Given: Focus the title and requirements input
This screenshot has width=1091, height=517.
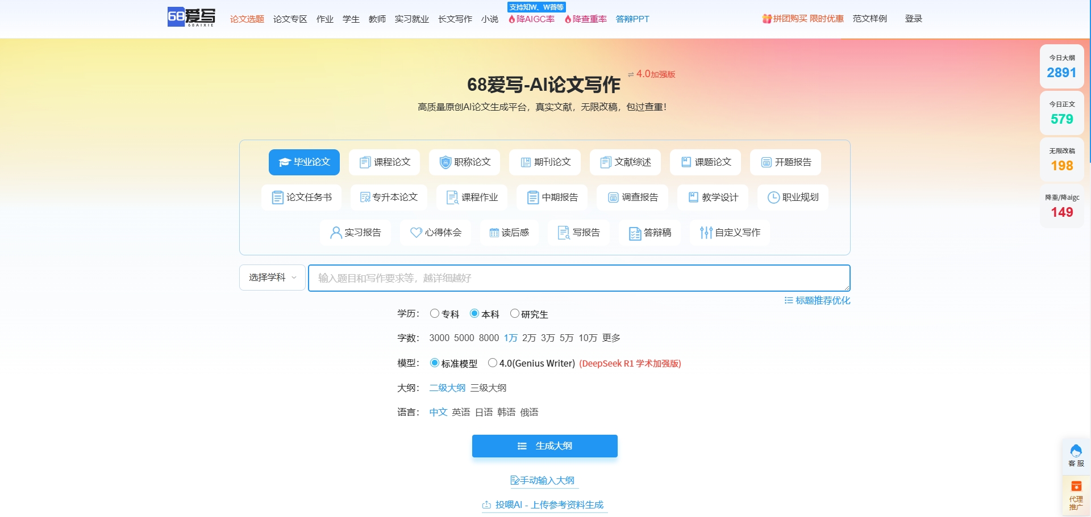Looking at the screenshot, I should 579,278.
